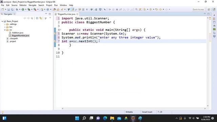Click the Back navigation arrow in toolbar
Image resolution: width=217 pixels, height=122 pixels.
[x=160, y=9]
